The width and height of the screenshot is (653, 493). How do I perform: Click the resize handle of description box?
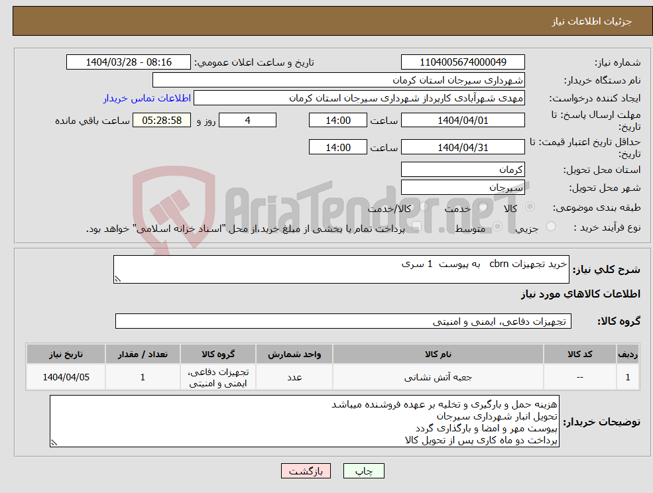tap(117, 280)
